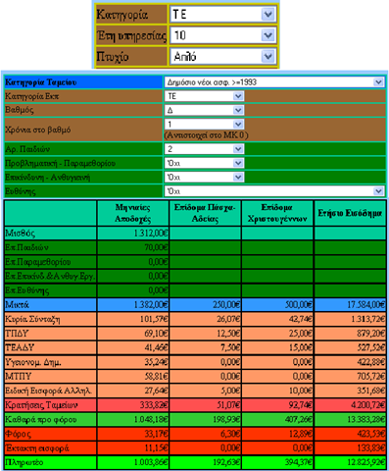Open the Προβληματική - Παραμεθορίου dropdown
Image resolution: width=389 pixels, height=471 pixels.
[x=204, y=163]
